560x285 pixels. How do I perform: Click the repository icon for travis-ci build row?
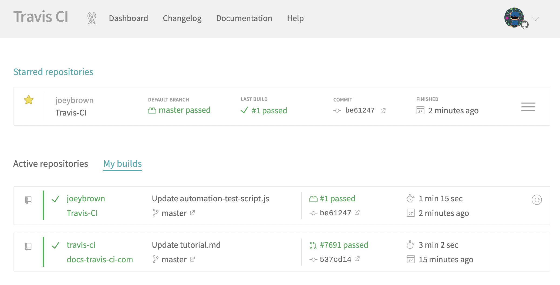(28, 246)
